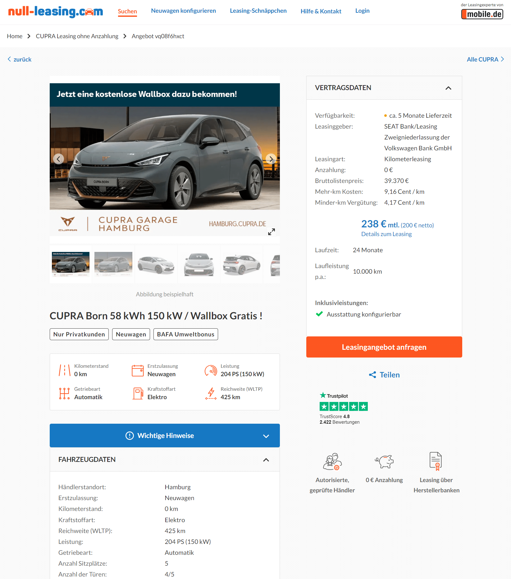Click the Teilen share link

[x=390, y=375]
